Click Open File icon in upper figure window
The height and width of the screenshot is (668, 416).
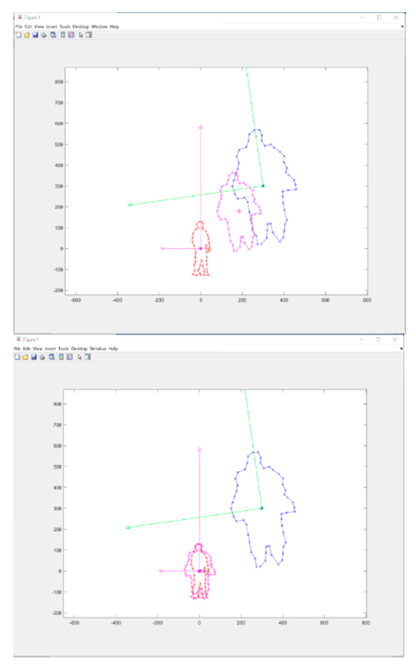pyautogui.click(x=27, y=35)
